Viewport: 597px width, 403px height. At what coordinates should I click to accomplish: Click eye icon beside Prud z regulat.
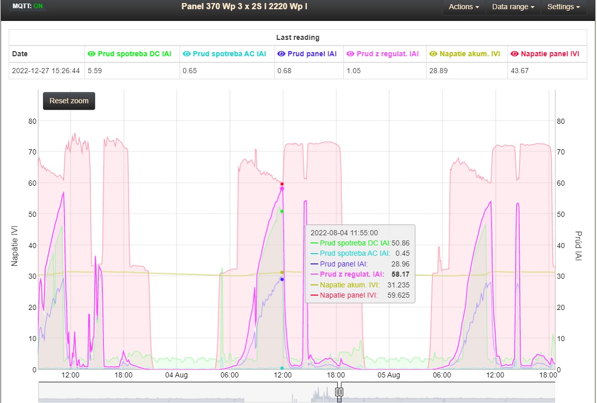pos(350,54)
